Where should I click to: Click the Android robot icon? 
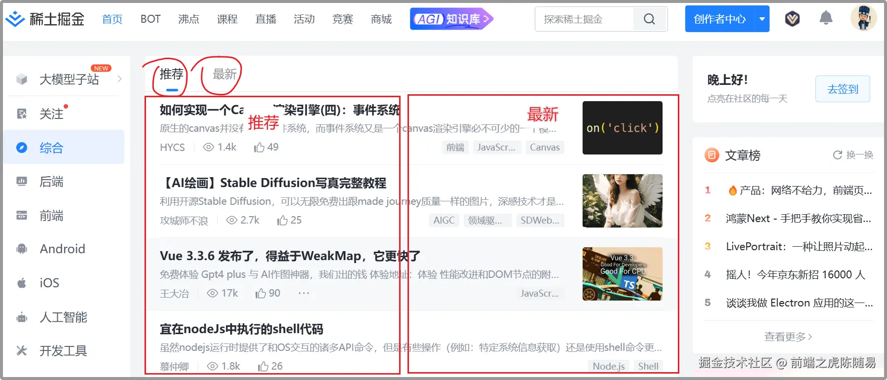[x=22, y=249]
